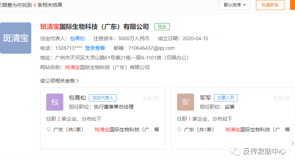
Task: Select 担任职位：执行董事兼总经理 text
Action: [x=101, y=107]
